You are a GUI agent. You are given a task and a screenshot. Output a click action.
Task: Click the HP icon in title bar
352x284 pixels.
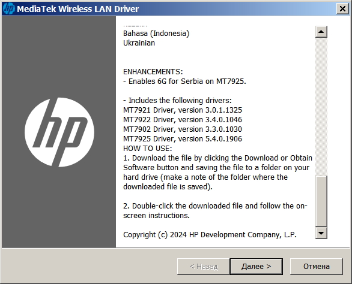click(x=9, y=9)
